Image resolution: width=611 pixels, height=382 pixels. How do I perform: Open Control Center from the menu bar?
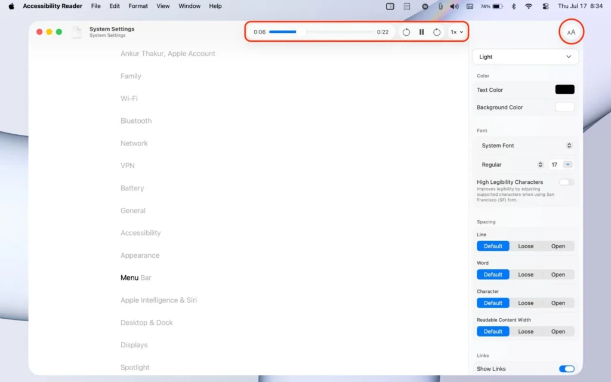[x=545, y=6]
